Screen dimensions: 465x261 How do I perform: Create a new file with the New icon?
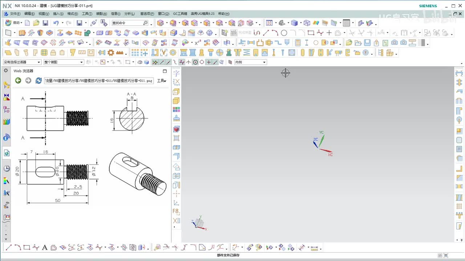click(27, 23)
